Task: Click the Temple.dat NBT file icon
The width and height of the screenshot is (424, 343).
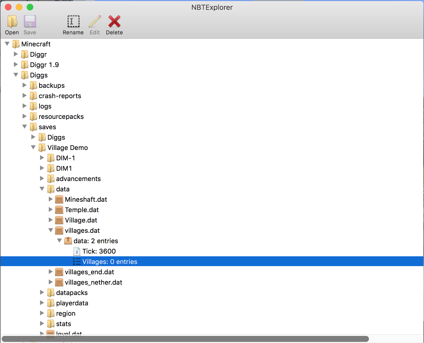Action: click(59, 210)
